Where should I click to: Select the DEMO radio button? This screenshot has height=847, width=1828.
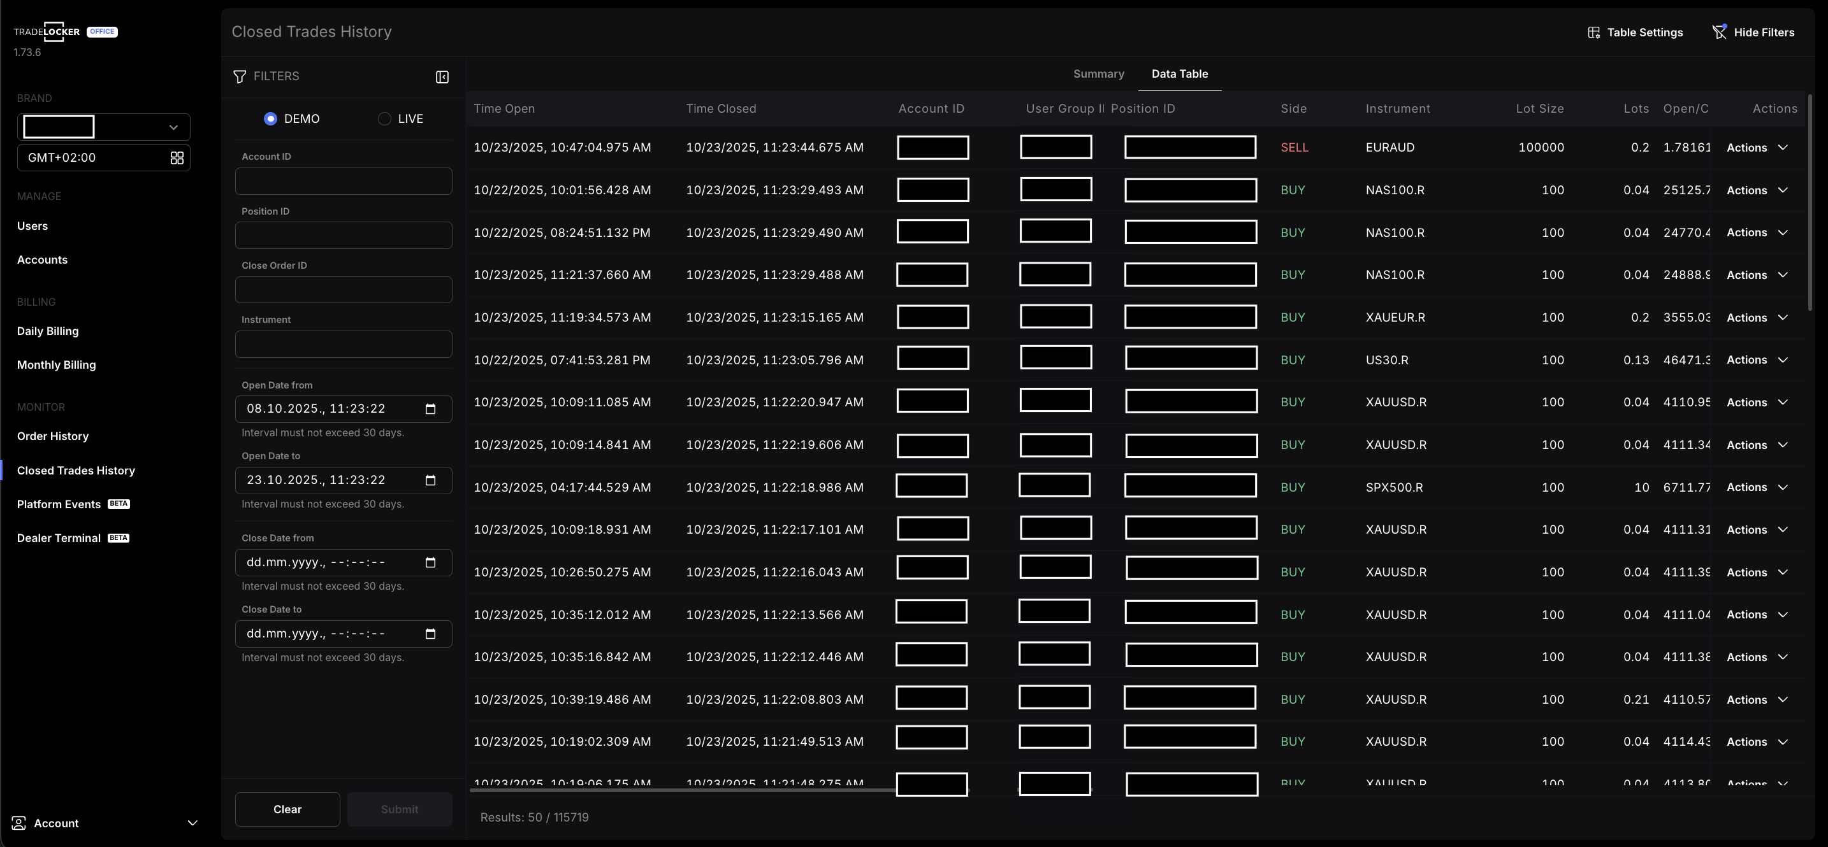tap(270, 119)
